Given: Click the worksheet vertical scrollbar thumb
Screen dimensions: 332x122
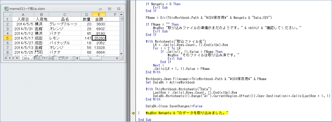Looking at the screenshot, I should pyautogui.click(x=121, y=19).
